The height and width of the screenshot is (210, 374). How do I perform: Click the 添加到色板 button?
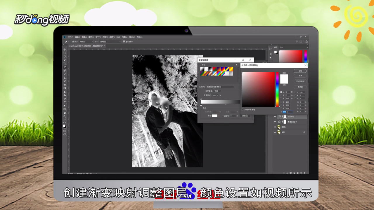(300, 81)
